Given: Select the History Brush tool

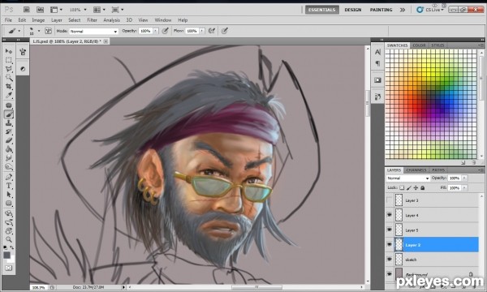Looking at the screenshot, I should pos(9,132).
